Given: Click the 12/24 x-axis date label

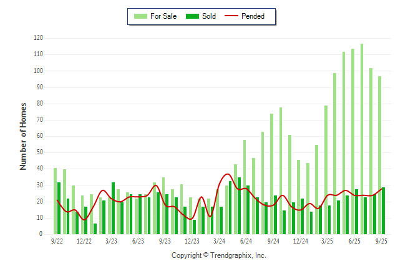Looking at the screenshot, I should [x=300, y=241].
